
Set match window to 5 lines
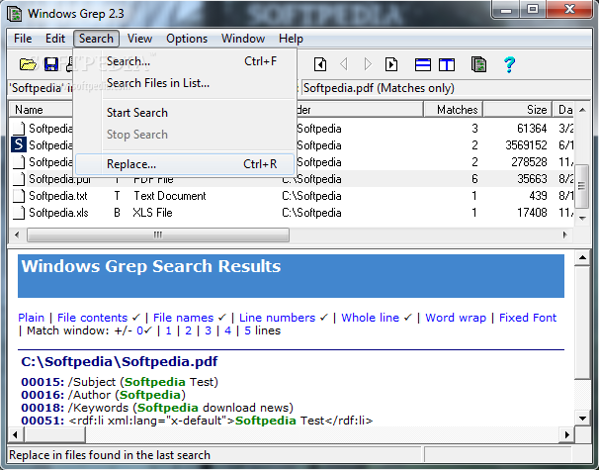point(247,330)
